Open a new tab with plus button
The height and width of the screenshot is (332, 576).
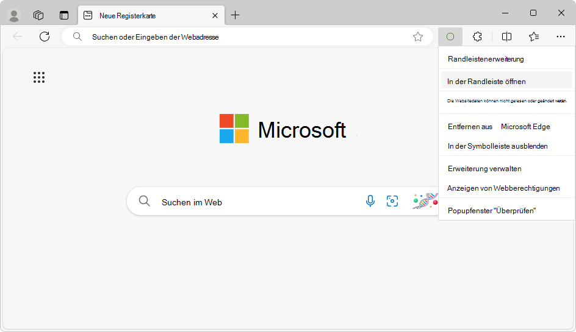[x=235, y=15]
